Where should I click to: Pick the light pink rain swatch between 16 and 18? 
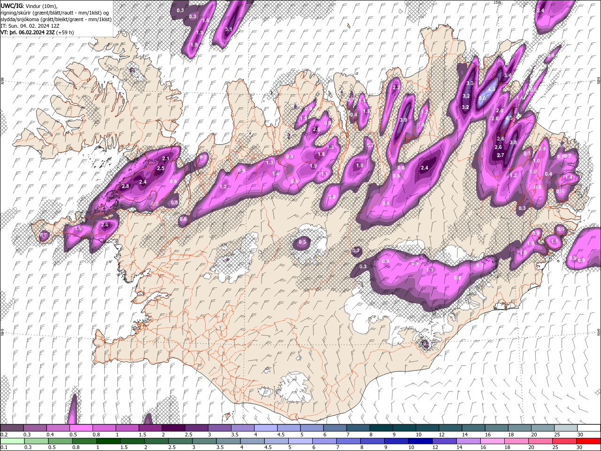[493, 441]
